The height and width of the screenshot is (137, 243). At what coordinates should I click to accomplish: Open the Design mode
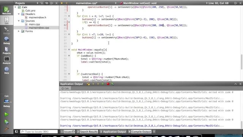6,30
